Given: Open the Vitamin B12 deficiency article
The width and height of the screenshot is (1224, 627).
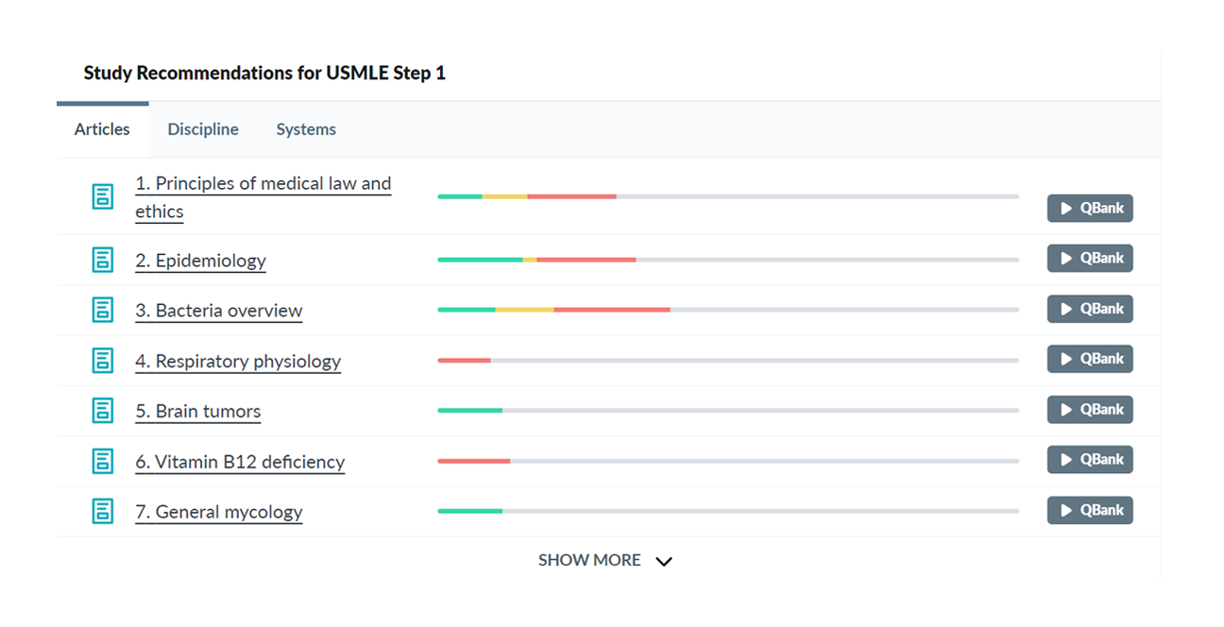Looking at the screenshot, I should (240, 462).
